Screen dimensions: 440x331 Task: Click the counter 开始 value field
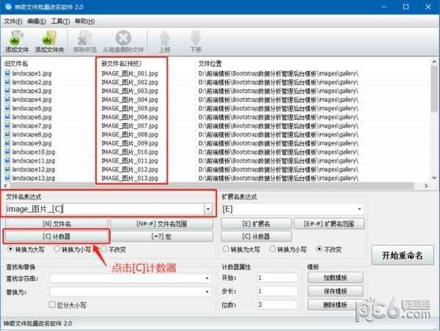coord(277,278)
